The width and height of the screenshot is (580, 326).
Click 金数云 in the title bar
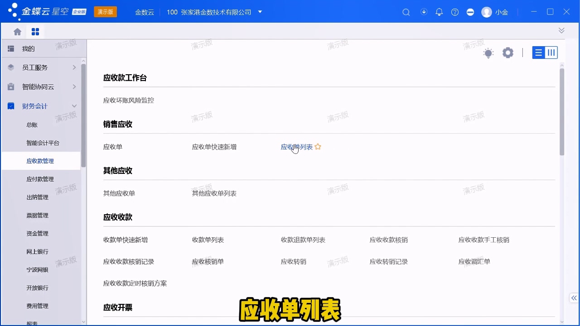tap(145, 12)
